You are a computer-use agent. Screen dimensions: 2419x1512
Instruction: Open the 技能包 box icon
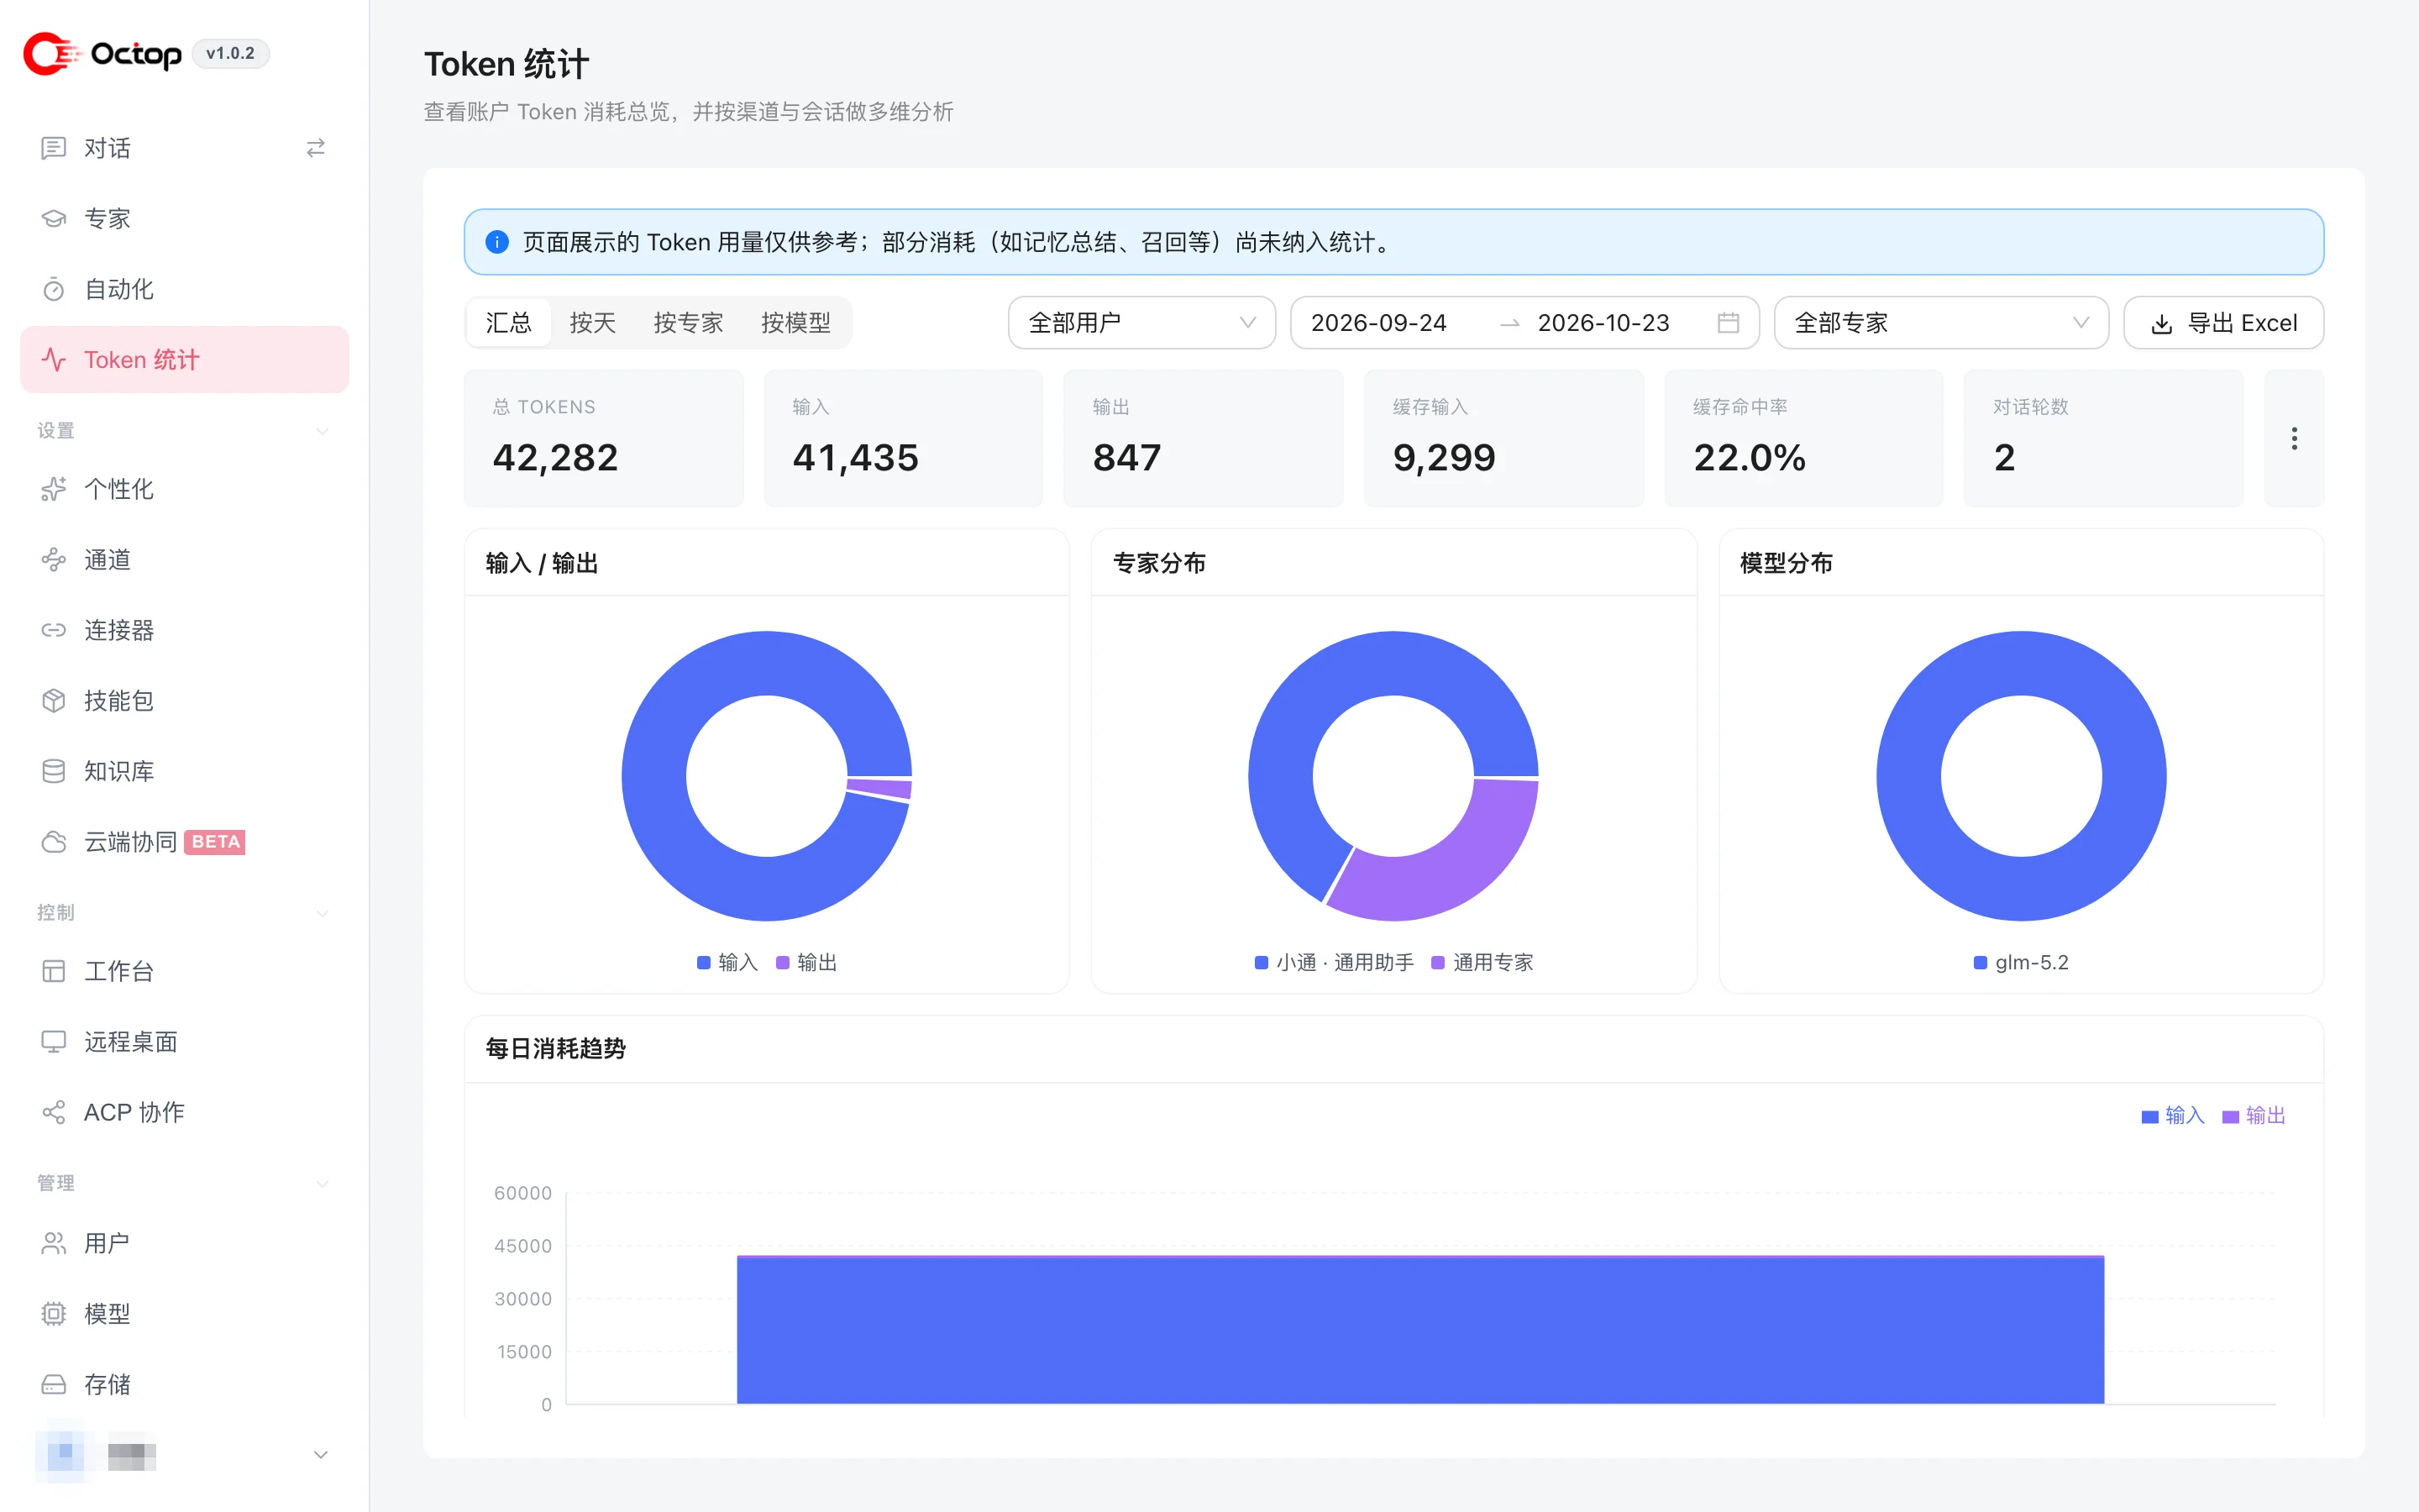pos(53,701)
